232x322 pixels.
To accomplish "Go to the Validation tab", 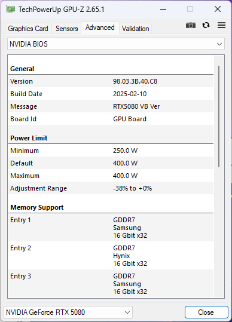I will tap(135, 29).
